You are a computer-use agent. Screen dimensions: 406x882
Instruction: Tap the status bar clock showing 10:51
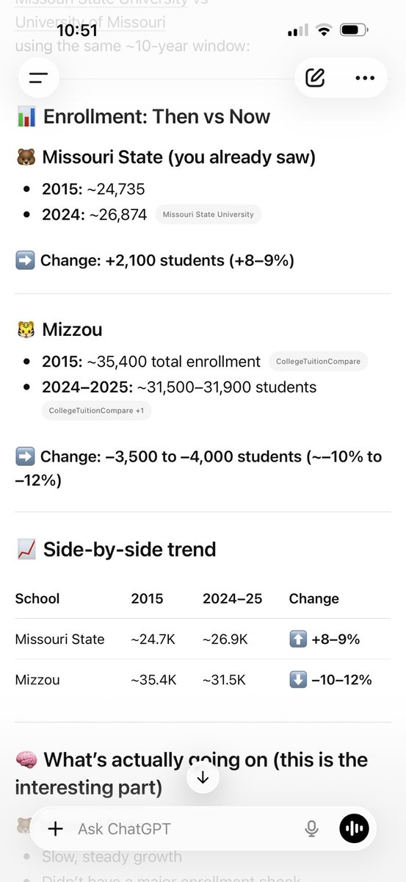click(x=77, y=31)
